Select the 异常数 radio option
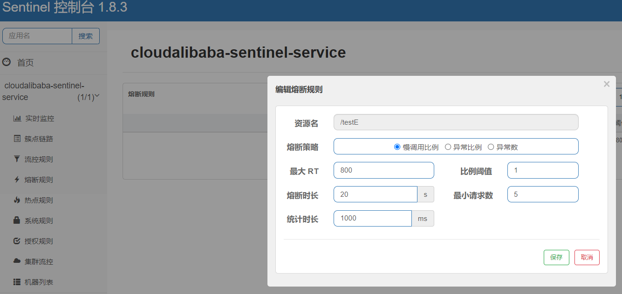The width and height of the screenshot is (622, 294). click(491, 147)
